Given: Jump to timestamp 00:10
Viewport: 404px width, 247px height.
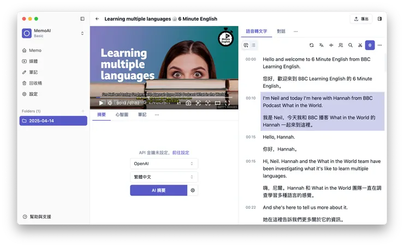Looking at the screenshot, I should (251, 98).
